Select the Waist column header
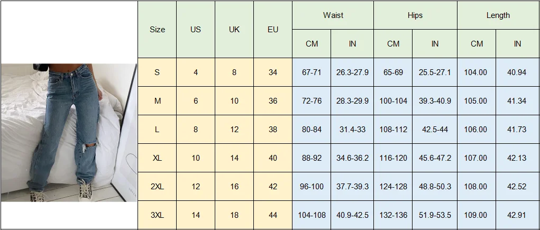540x230 pixels. [x=333, y=15]
